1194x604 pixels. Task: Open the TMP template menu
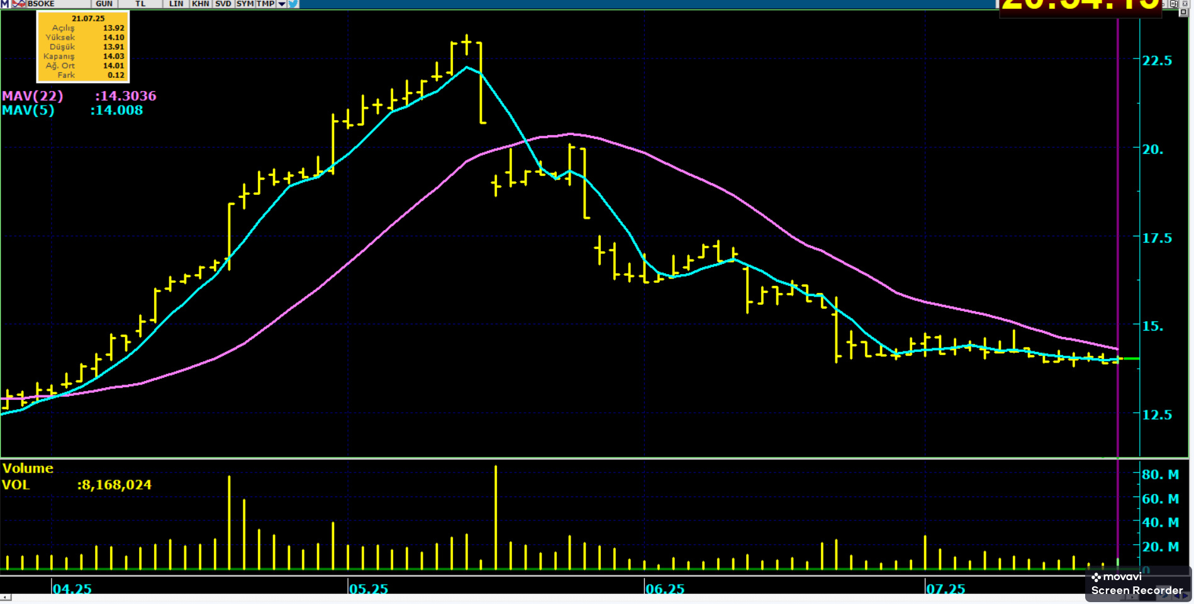click(265, 4)
